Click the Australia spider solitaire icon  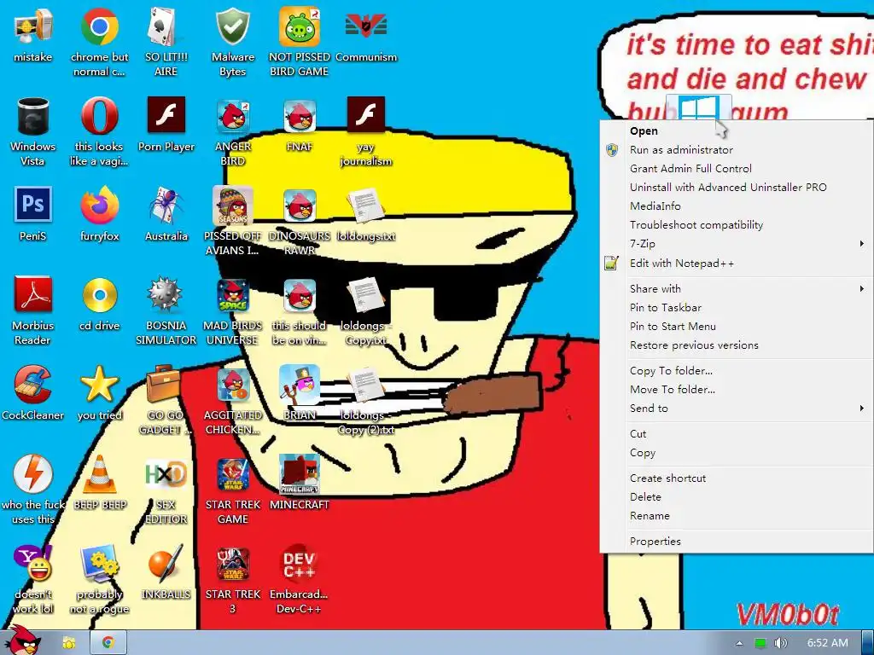[x=166, y=205]
